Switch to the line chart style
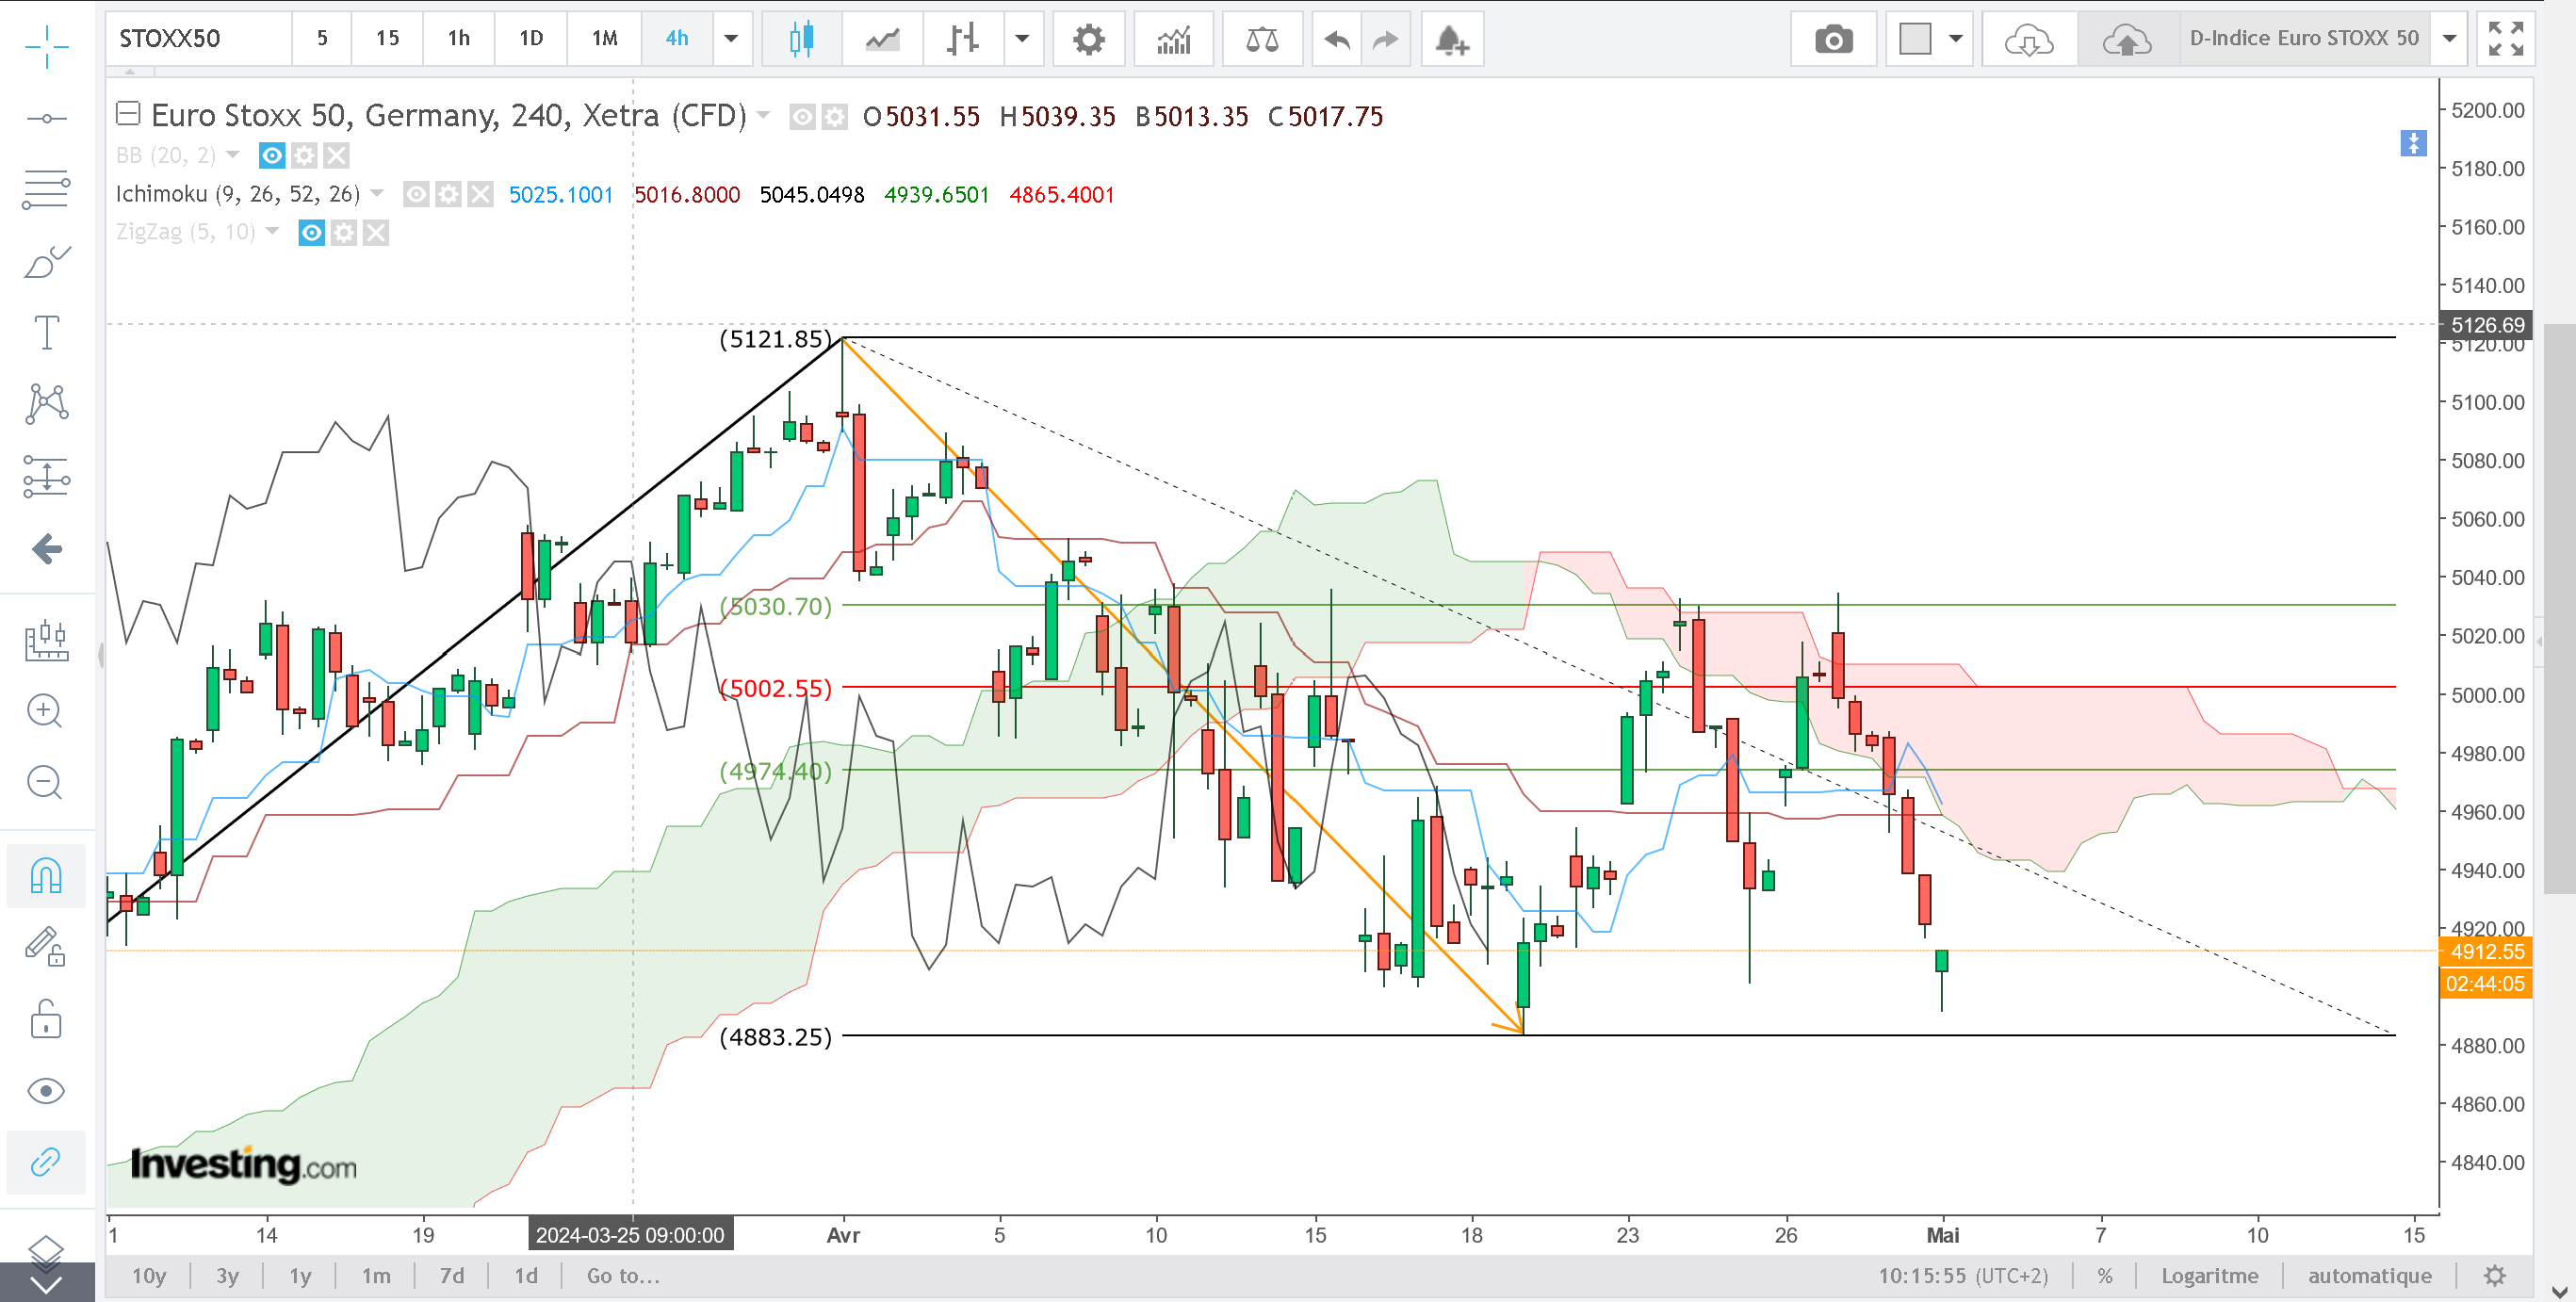The height and width of the screenshot is (1302, 2576). pyautogui.click(x=882, y=39)
